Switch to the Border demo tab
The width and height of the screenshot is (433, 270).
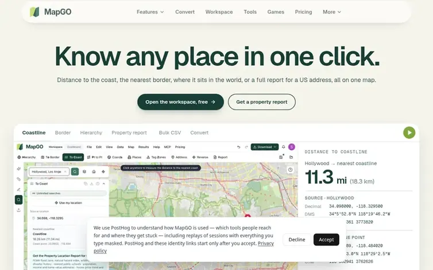63,132
